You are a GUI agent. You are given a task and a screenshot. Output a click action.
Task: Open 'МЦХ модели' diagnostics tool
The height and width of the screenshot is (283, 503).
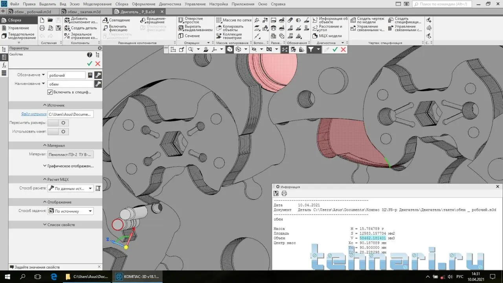tap(315, 36)
